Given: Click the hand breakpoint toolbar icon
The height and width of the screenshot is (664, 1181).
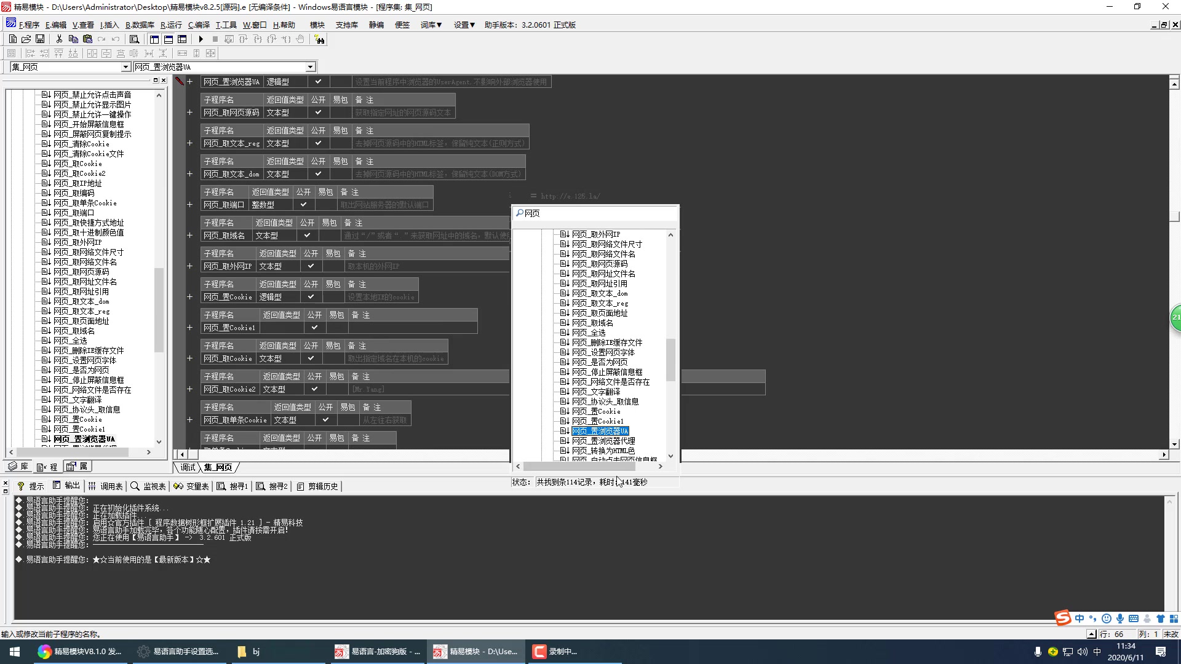Looking at the screenshot, I should (300, 39).
